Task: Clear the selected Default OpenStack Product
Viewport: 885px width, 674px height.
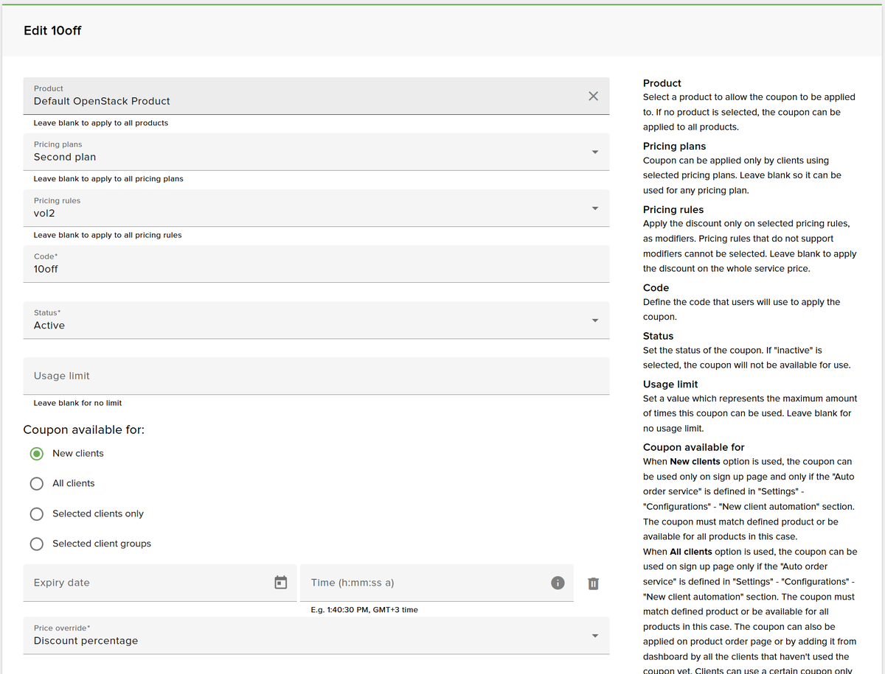Action: coord(593,96)
